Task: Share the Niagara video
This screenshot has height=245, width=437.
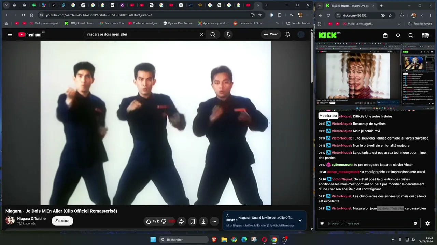Action: click(x=182, y=221)
